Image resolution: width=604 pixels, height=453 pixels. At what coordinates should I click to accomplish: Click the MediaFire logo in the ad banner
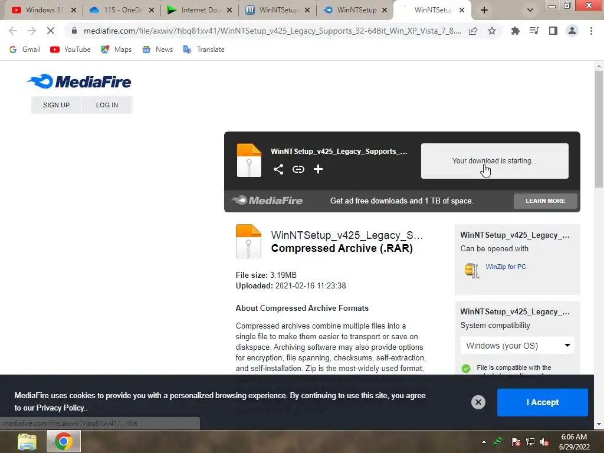coord(267,201)
